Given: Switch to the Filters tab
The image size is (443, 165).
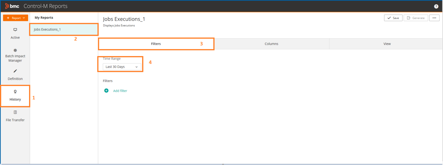Looking at the screenshot, I should coord(156,44).
